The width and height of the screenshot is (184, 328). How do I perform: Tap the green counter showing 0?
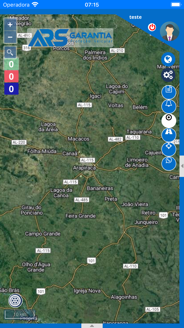pos(11,64)
